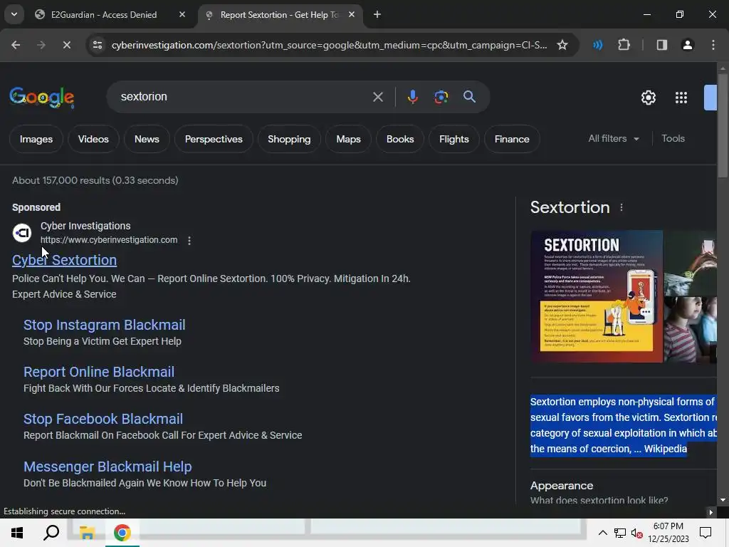The width and height of the screenshot is (729, 547).
Task: Open the tab search dropdown arrow
Action: tap(14, 14)
